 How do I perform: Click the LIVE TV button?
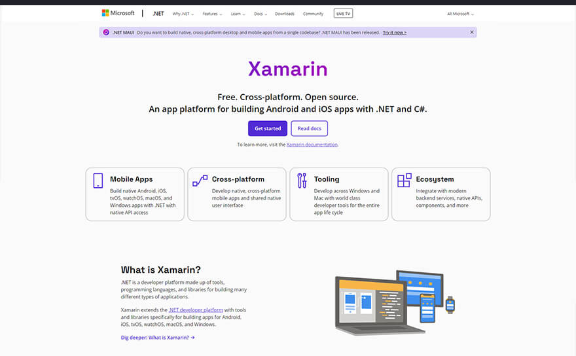342,14
